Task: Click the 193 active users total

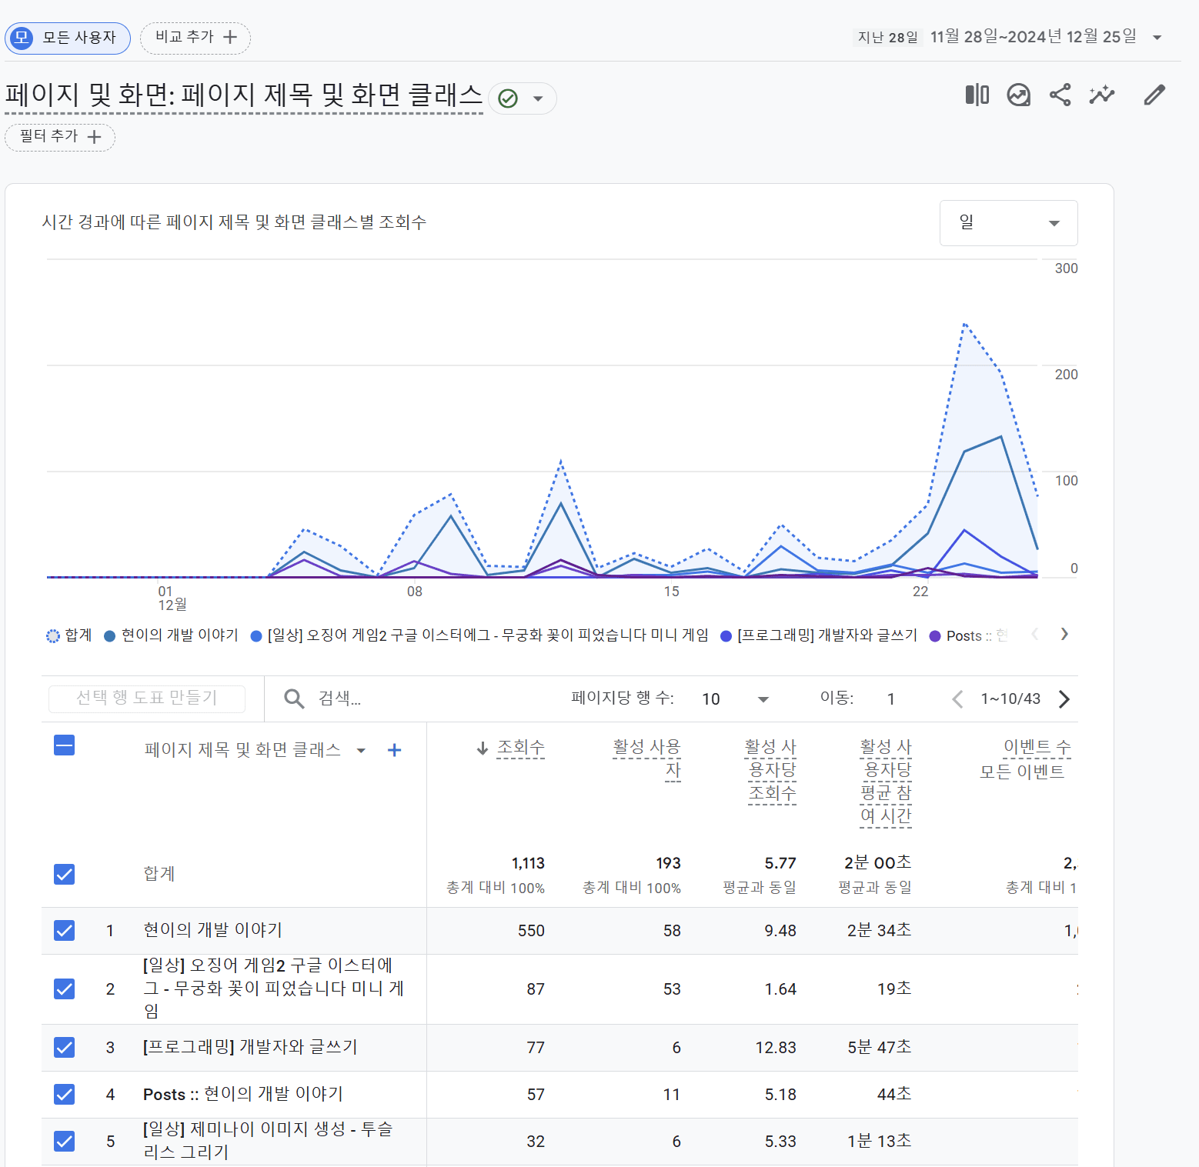Action: click(x=668, y=864)
